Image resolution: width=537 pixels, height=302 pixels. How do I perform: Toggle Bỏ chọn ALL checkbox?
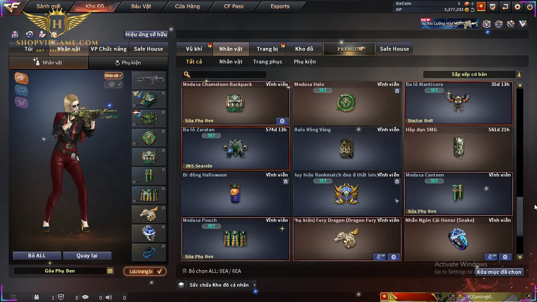click(184, 271)
